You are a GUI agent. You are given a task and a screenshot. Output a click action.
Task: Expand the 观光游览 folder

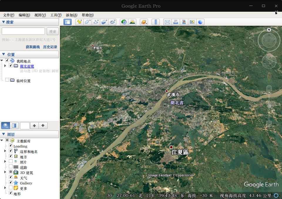(5, 66)
